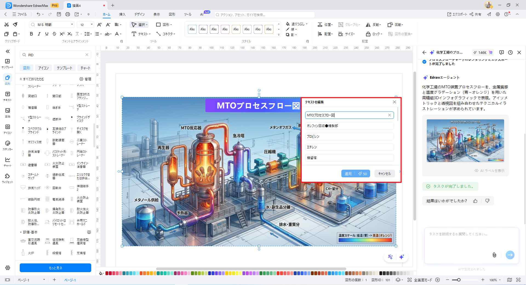526x285 pixels.
Task: Pick the red color swatch in bottom palette
Action: pos(107,273)
